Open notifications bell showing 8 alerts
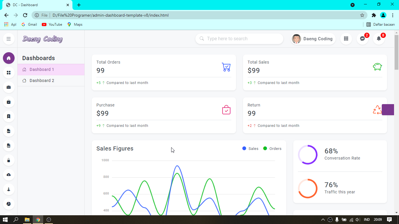399x224 pixels. coord(379,38)
